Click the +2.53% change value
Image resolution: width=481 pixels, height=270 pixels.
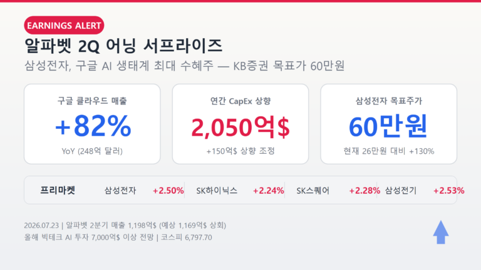tap(448, 191)
